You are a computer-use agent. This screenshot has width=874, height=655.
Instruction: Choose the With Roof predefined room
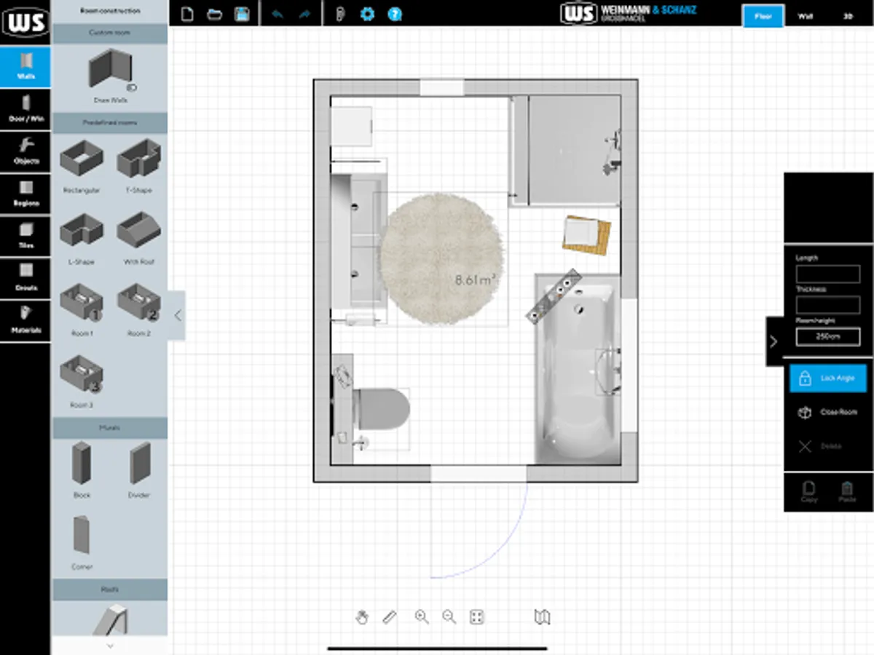[x=138, y=239]
